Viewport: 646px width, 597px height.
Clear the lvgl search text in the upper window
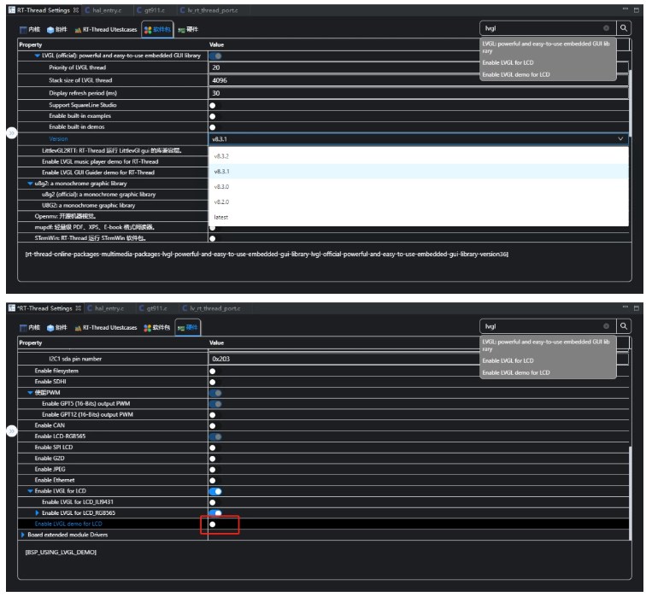pyautogui.click(x=606, y=28)
